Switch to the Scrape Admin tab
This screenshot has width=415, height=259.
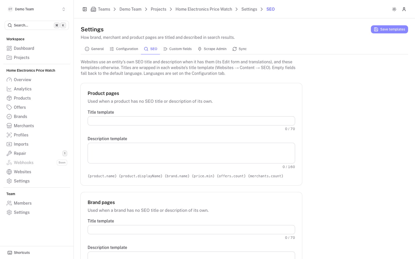(212, 49)
